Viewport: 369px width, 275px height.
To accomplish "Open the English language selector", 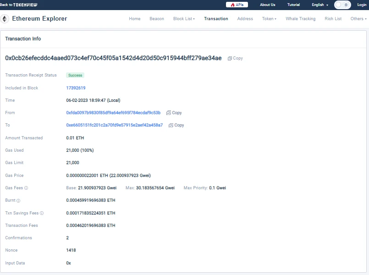I will point(319,5).
